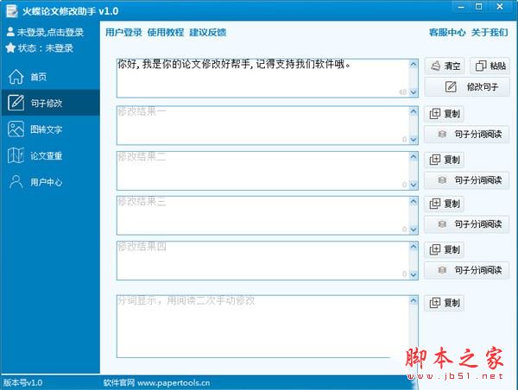Open 客服中心 support center
The width and height of the screenshot is (518, 390).
click(447, 33)
